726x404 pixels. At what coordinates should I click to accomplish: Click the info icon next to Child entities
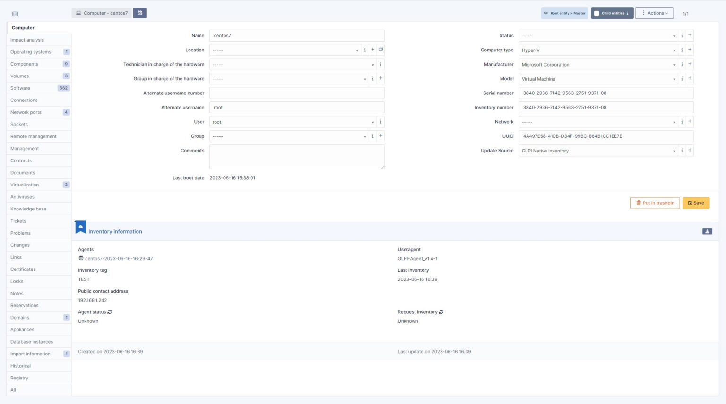627,13
